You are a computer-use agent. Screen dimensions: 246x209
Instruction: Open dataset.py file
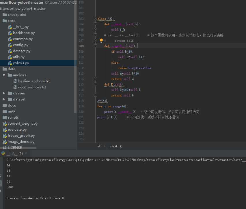[x=22, y=51]
